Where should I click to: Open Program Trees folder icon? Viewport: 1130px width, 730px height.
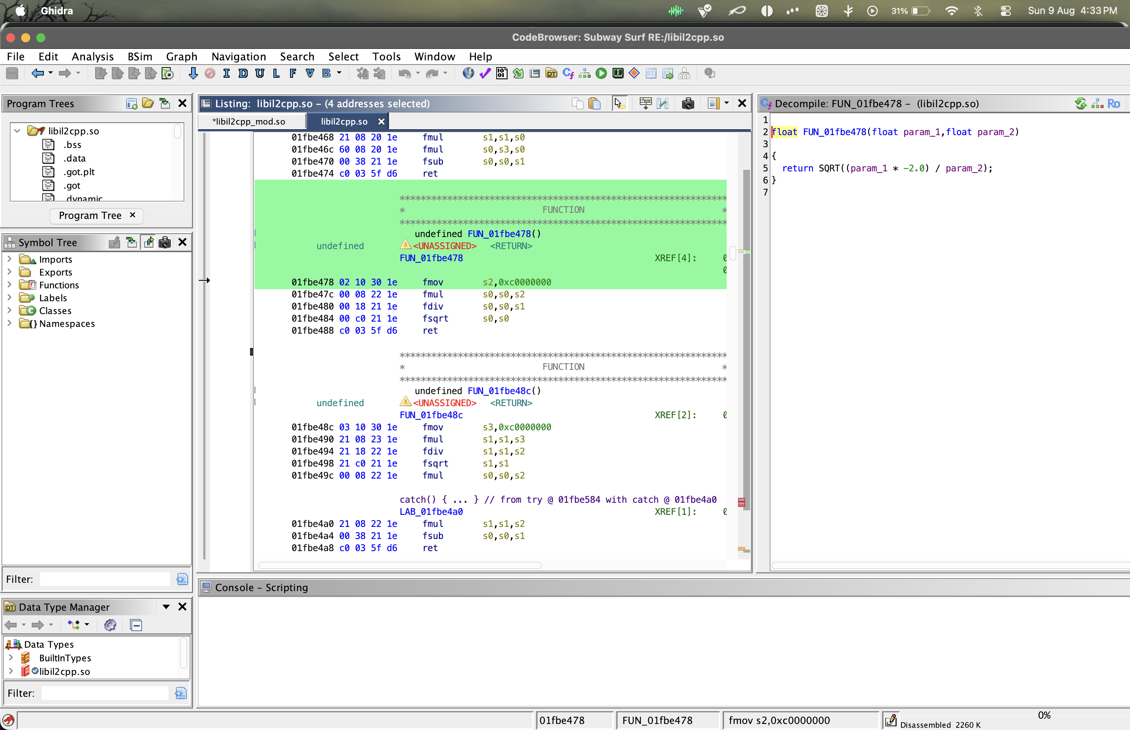[x=148, y=103]
